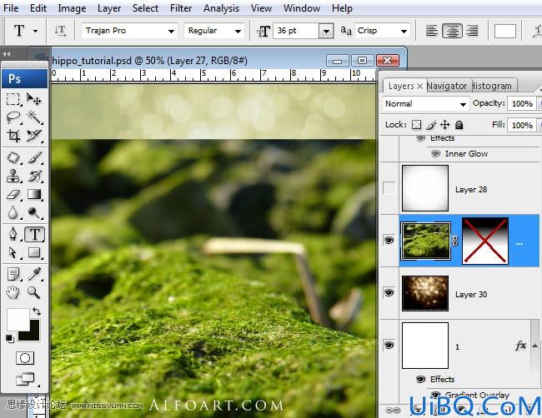
Task: Select the Rectangle shape tool
Action: pyautogui.click(x=34, y=252)
